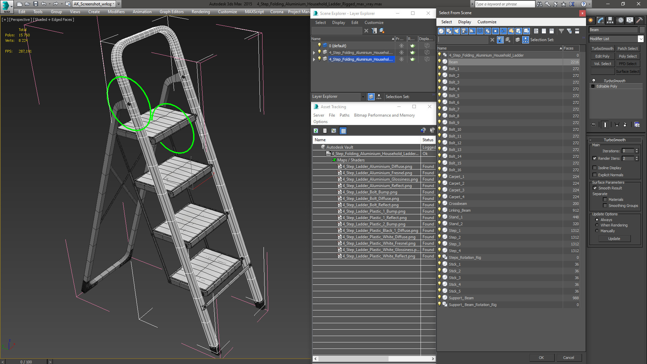Image resolution: width=647 pixels, height=364 pixels.
Task: Expand Editable Poly in modifier stack
Action: [593, 86]
